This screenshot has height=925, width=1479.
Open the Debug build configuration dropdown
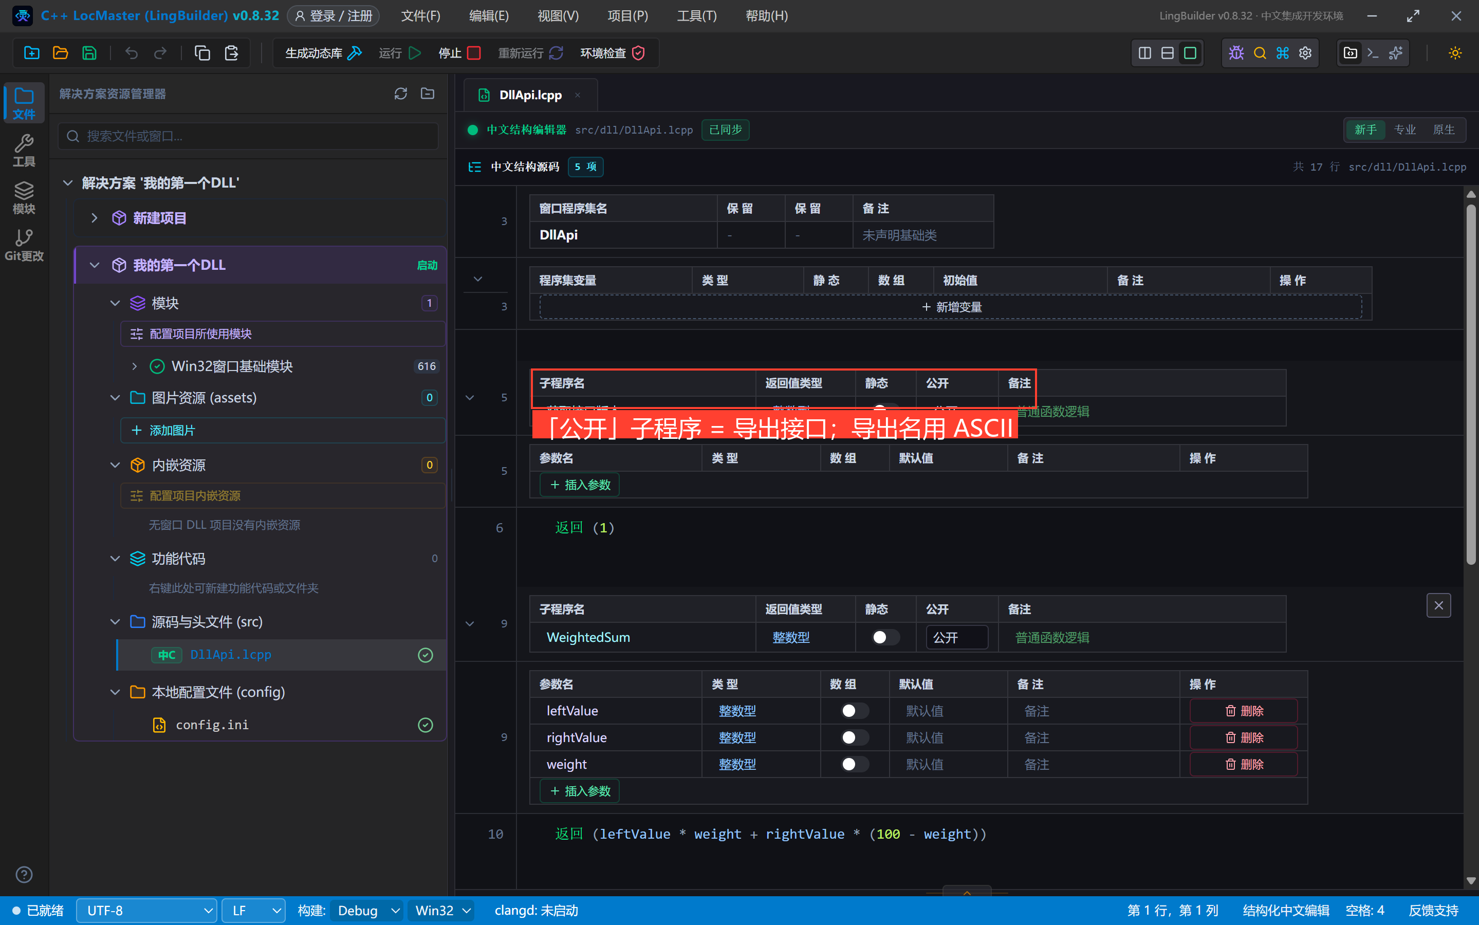[x=367, y=910]
